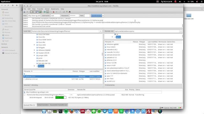The image size is (204, 114).
Task: Open Mikrotik CHR folder in Files window
Action: 189,16
